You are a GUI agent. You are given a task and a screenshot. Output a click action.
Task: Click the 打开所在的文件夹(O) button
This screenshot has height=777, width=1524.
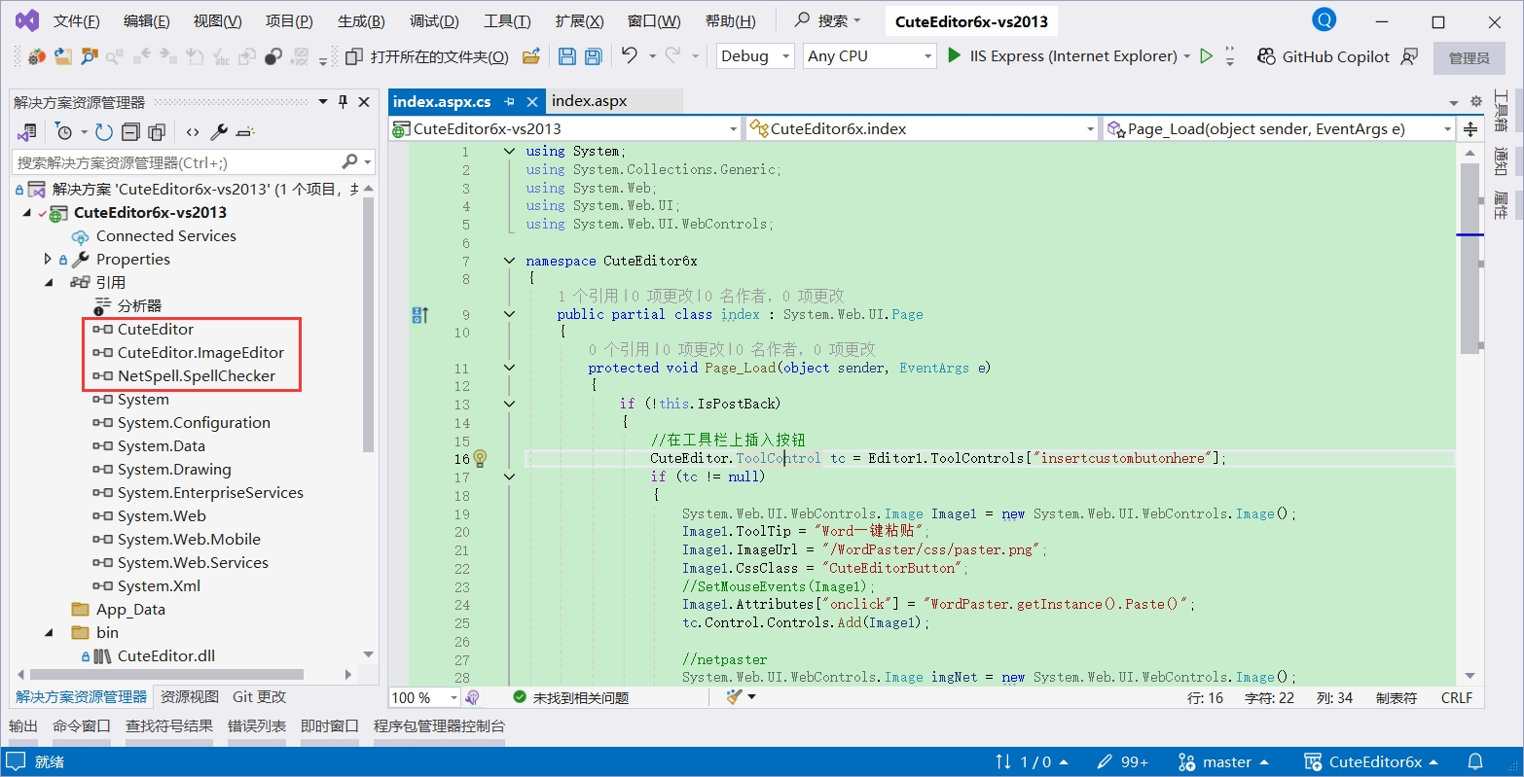click(428, 56)
